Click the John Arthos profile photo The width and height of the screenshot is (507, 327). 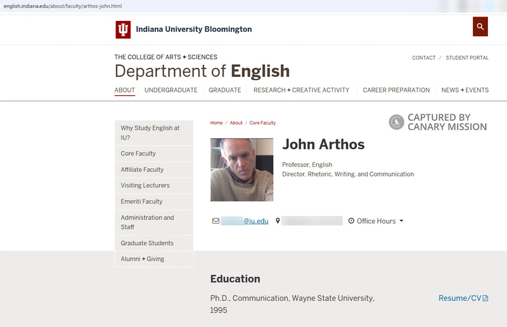242,170
